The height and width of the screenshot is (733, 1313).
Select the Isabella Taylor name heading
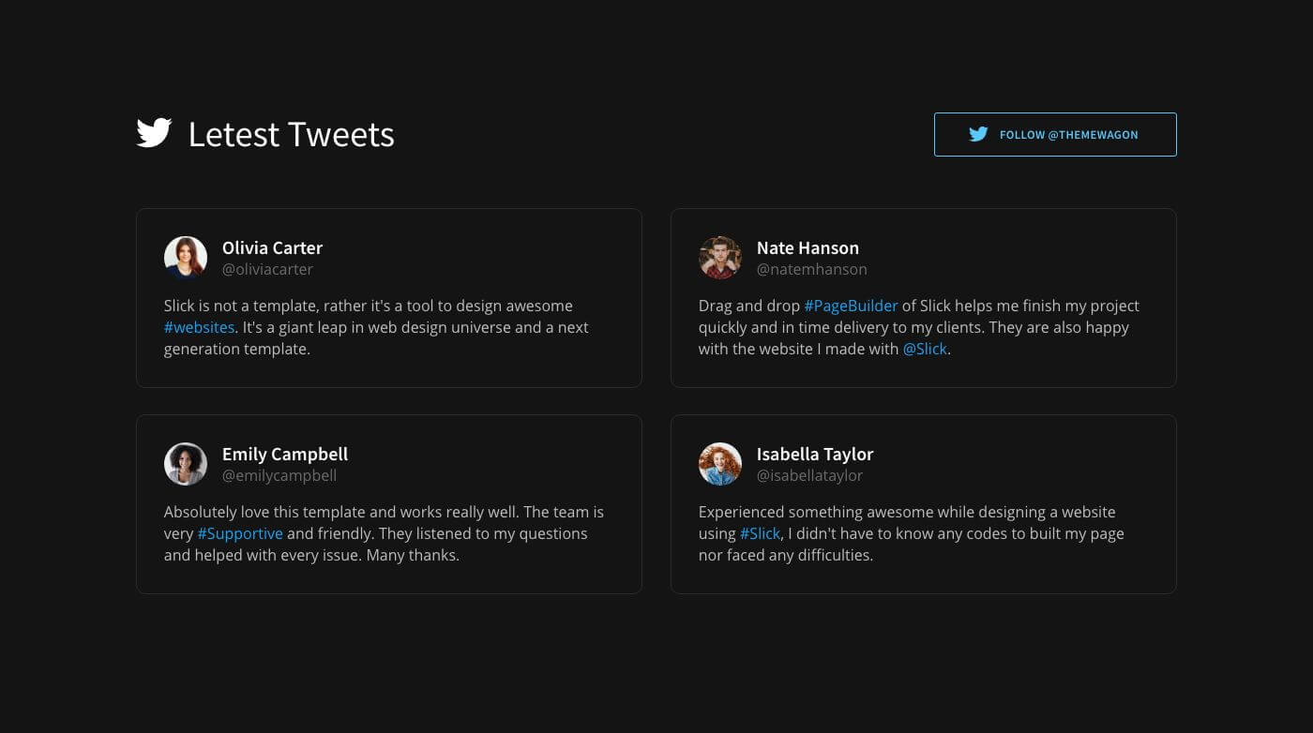(x=815, y=454)
